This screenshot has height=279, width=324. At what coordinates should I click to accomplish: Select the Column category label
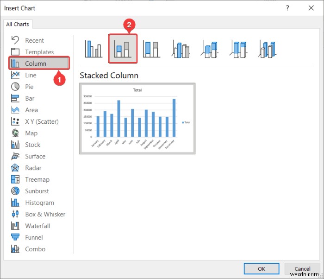pos(36,63)
